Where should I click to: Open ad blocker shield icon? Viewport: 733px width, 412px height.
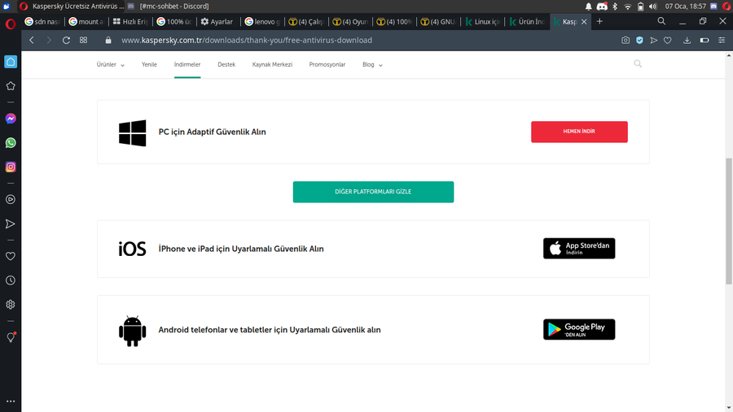pyautogui.click(x=639, y=40)
